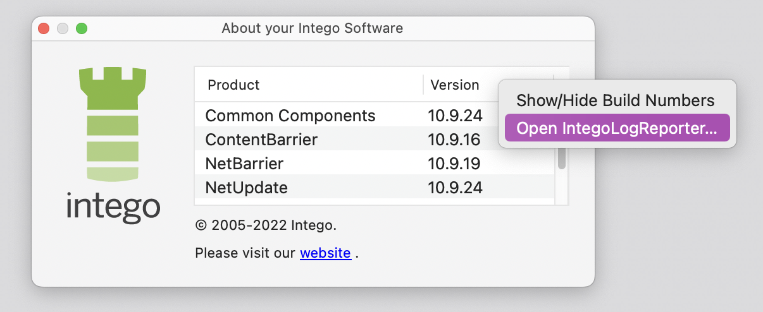
Task: Sort by the Product column header
Action: click(309, 85)
